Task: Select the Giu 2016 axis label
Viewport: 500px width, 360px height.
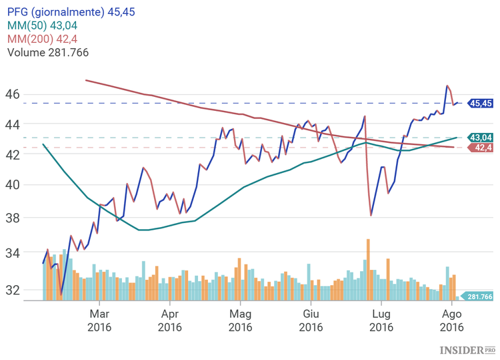Action: click(x=311, y=319)
